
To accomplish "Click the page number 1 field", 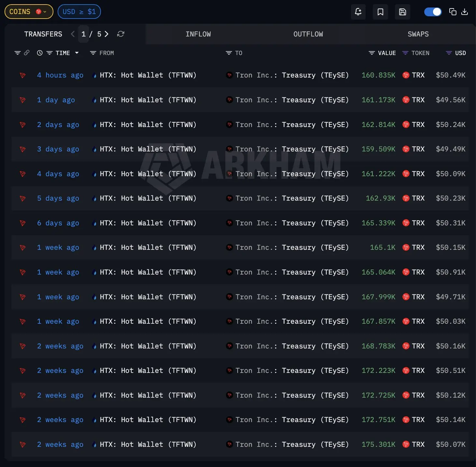I will [x=83, y=34].
